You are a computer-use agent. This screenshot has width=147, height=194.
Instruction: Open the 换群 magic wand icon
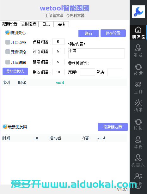pyautogui.click(x=138, y=103)
